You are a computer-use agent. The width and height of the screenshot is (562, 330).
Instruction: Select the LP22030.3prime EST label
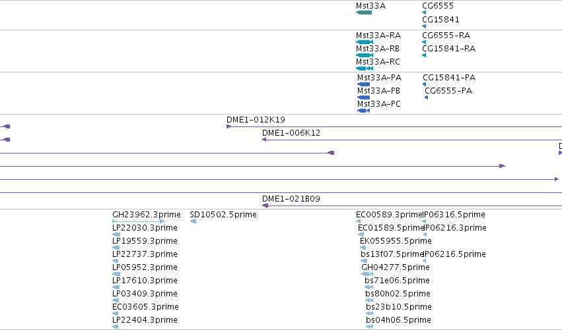tap(145, 228)
